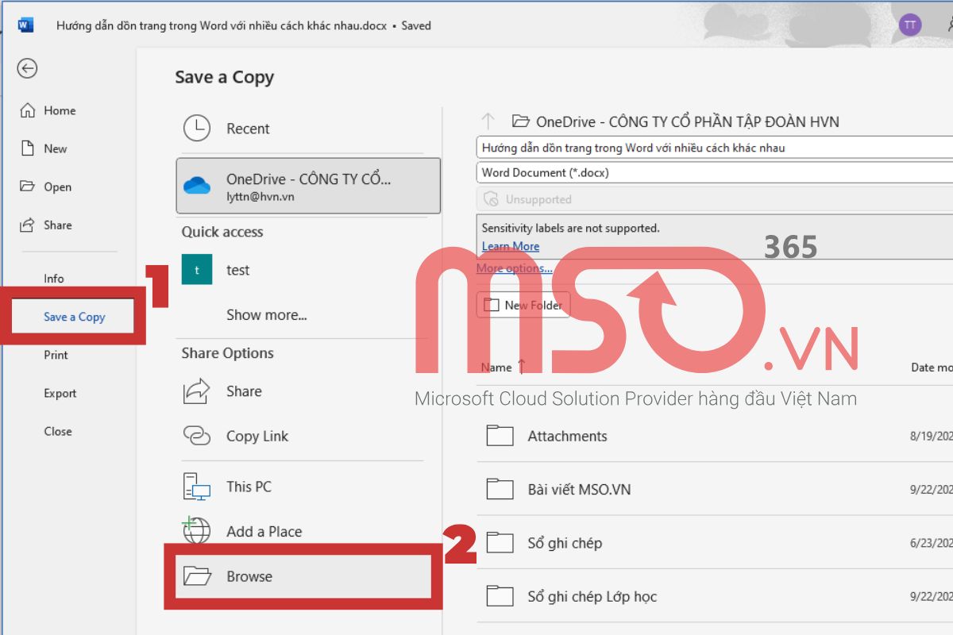Click the Attachments folder icon
This screenshot has width=953, height=635.
click(500, 436)
